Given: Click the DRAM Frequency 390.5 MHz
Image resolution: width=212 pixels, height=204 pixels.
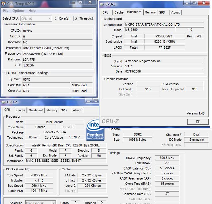Looking at the screenshot, I should click(x=167, y=158).
